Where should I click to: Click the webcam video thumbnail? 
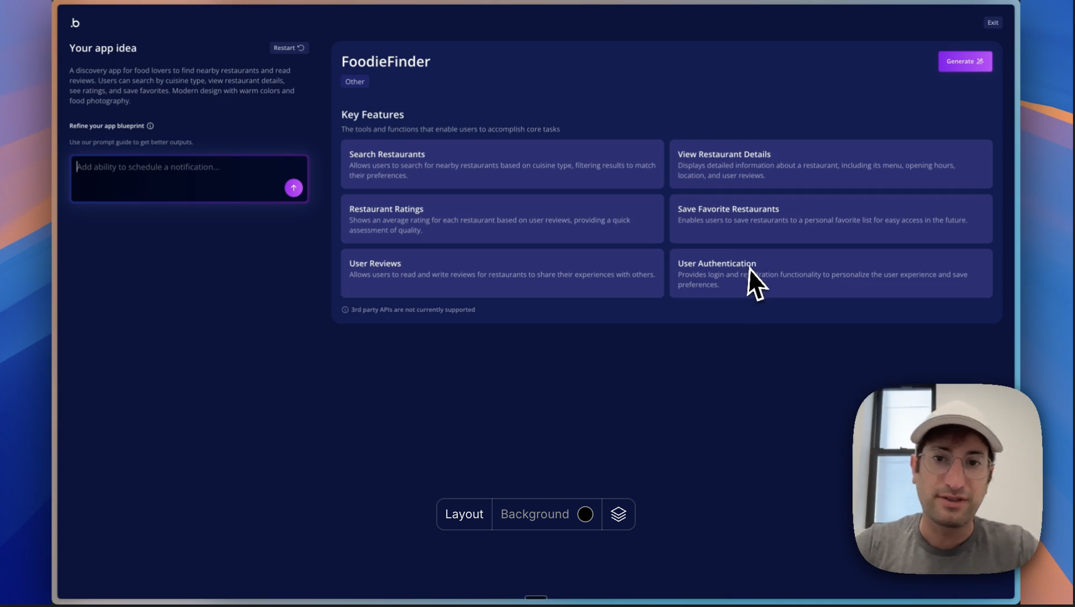coord(946,478)
